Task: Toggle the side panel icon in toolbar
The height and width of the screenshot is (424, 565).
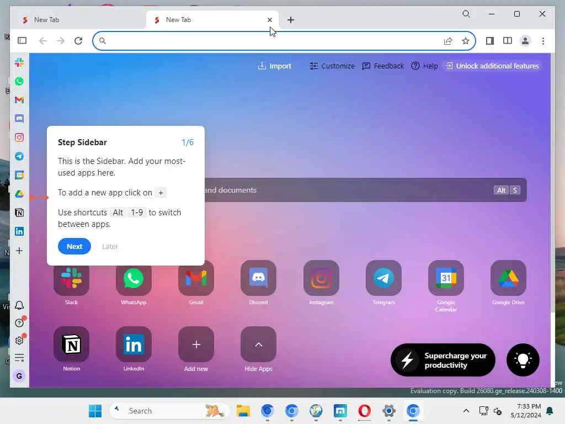Action: coord(490,41)
